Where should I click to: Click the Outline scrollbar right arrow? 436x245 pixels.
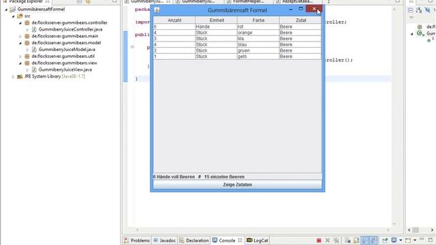(x=432, y=230)
